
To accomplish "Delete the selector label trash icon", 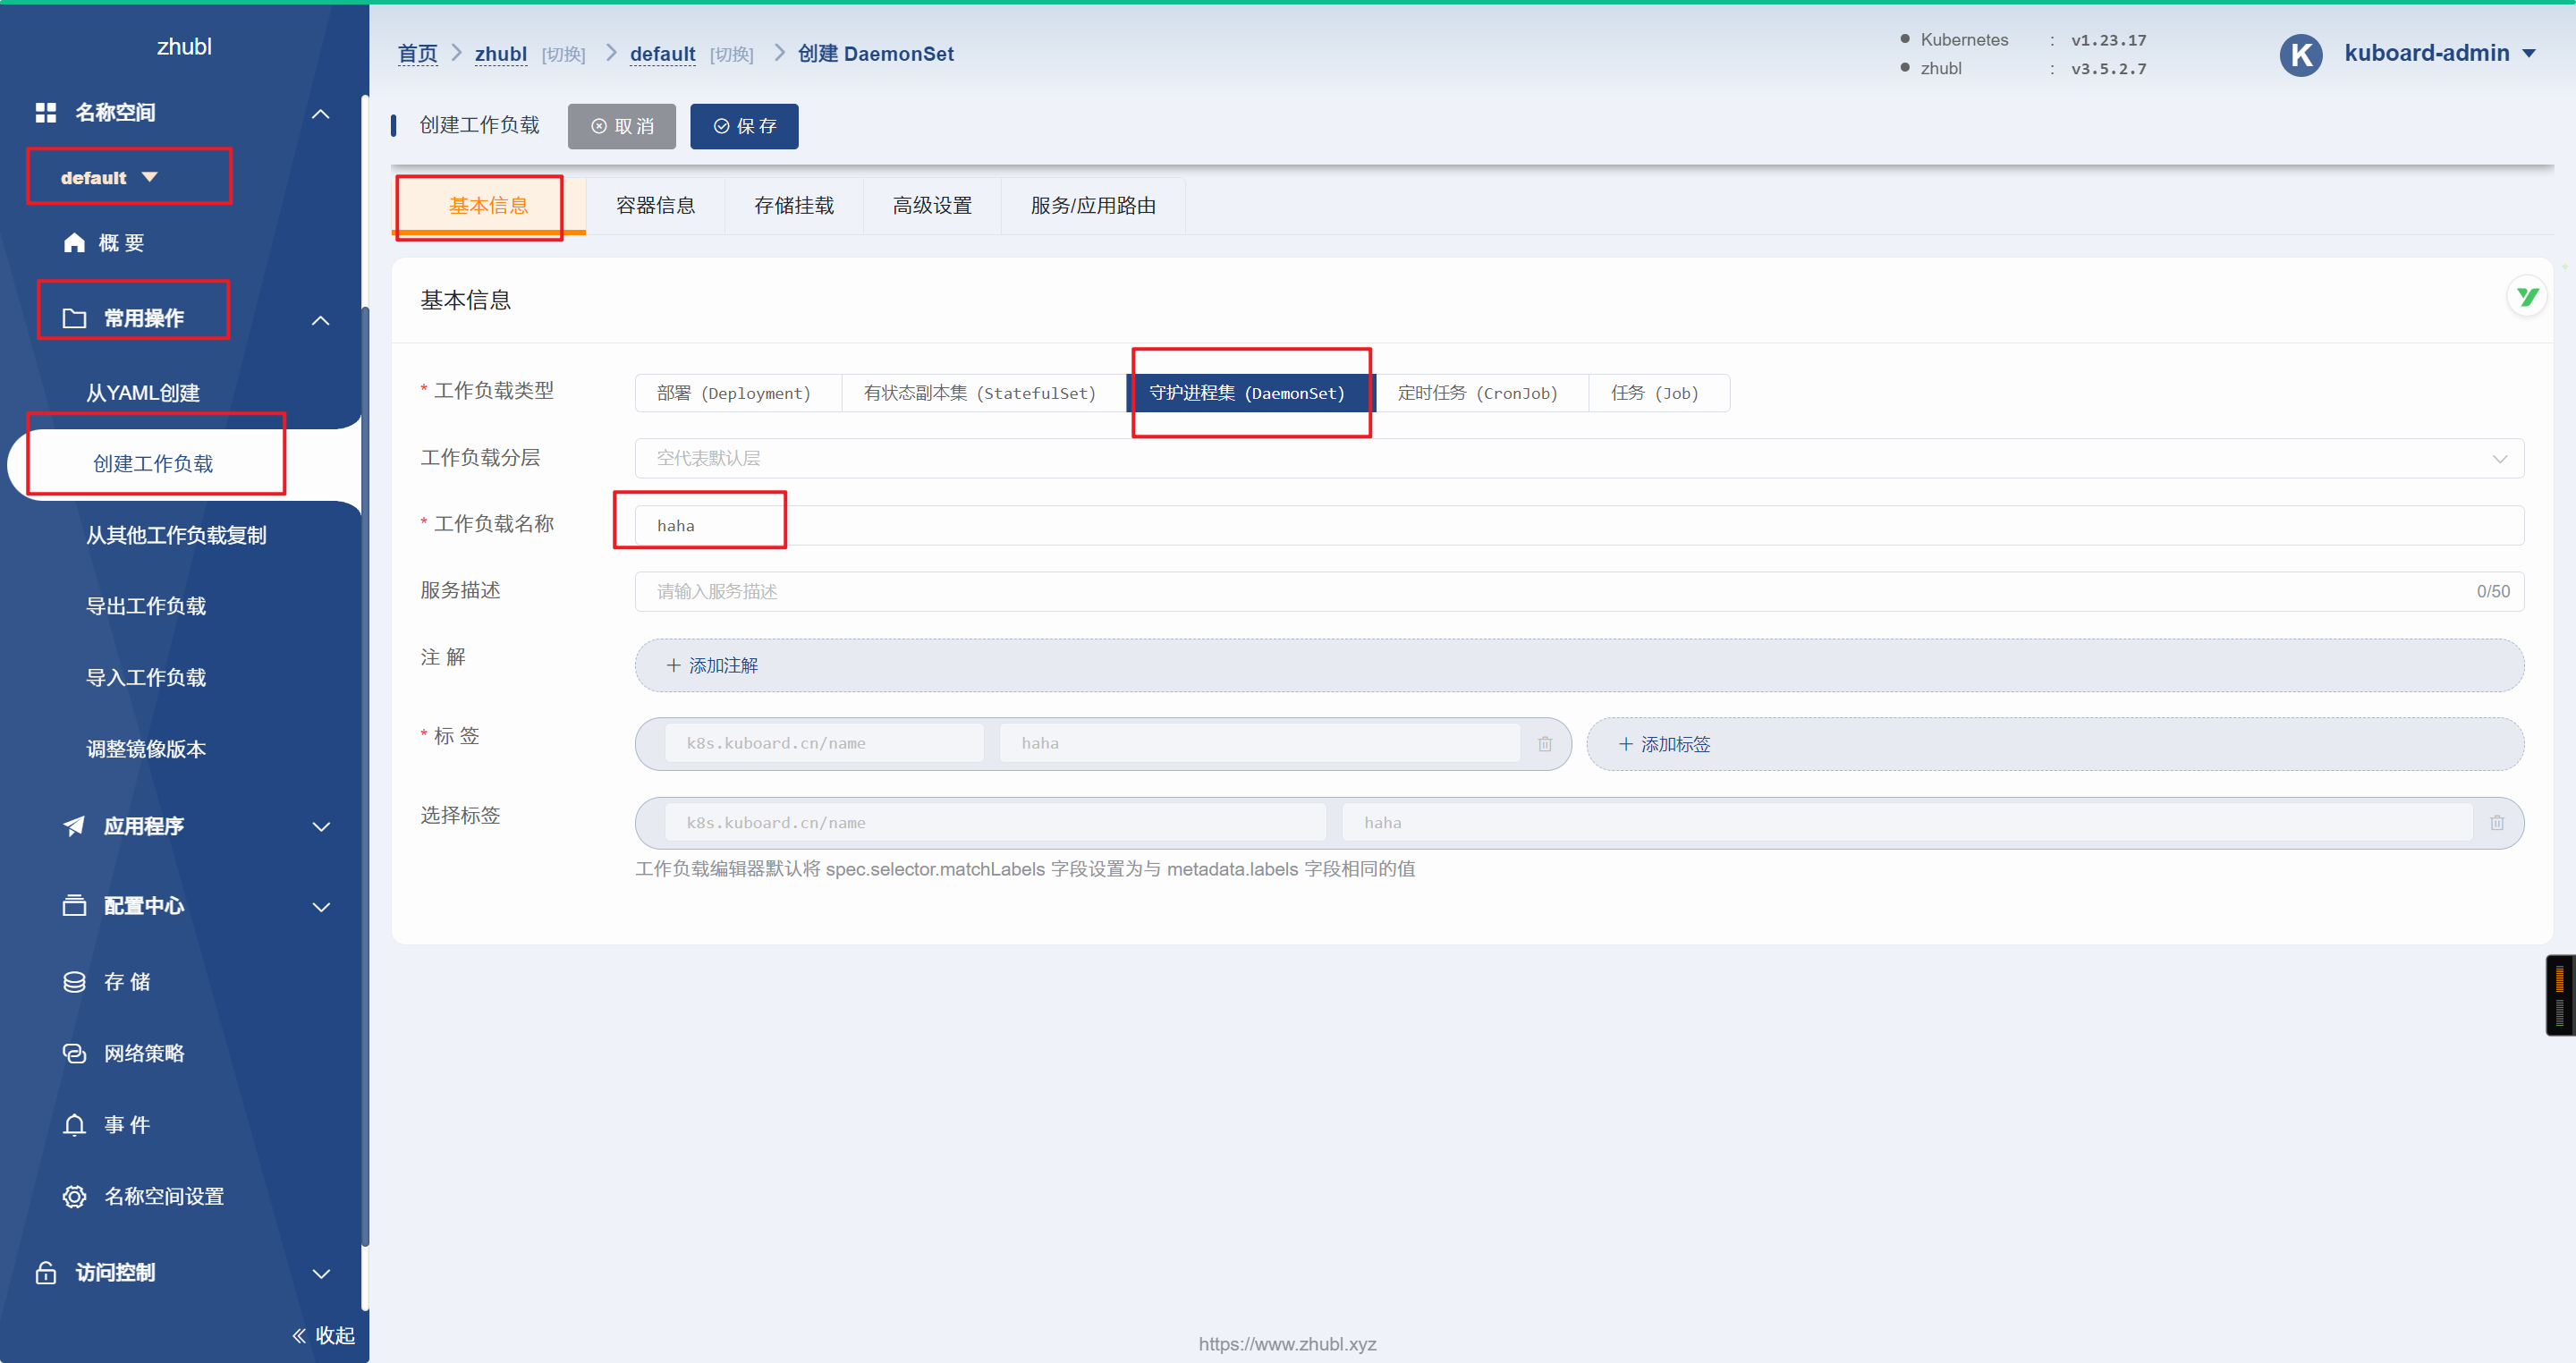I will coord(2497,823).
